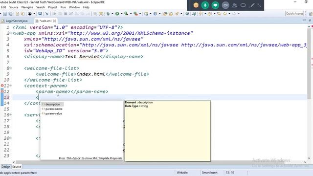The image size is (313, 176).
Task: Open the Search menu
Action: (x=41, y=7)
